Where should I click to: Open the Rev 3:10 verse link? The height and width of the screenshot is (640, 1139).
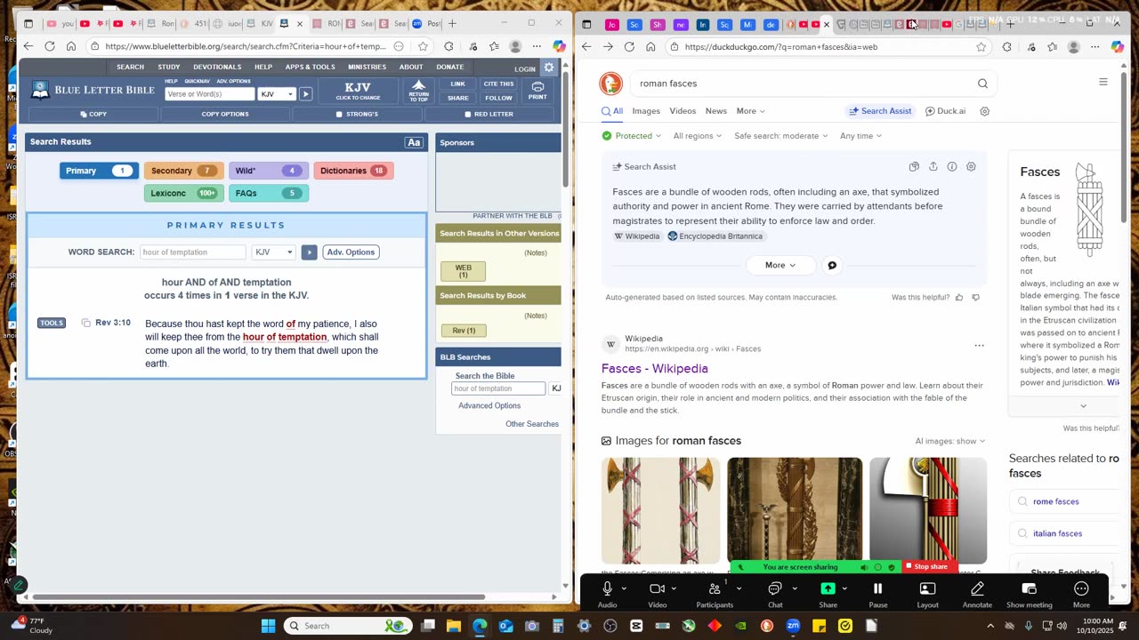click(113, 323)
